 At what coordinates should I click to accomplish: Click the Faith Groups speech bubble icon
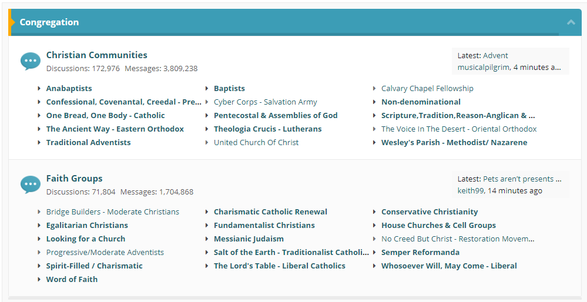click(x=30, y=184)
